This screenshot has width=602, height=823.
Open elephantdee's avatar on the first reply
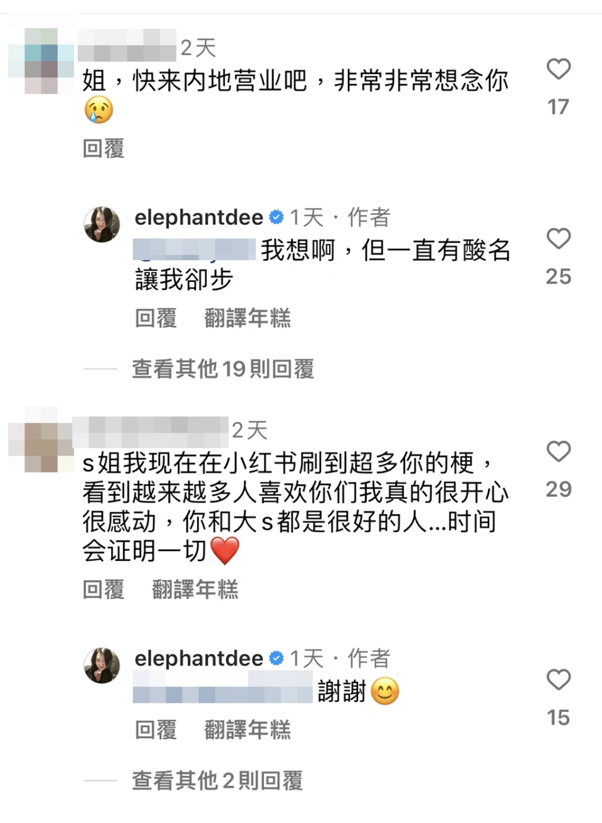coord(102,224)
